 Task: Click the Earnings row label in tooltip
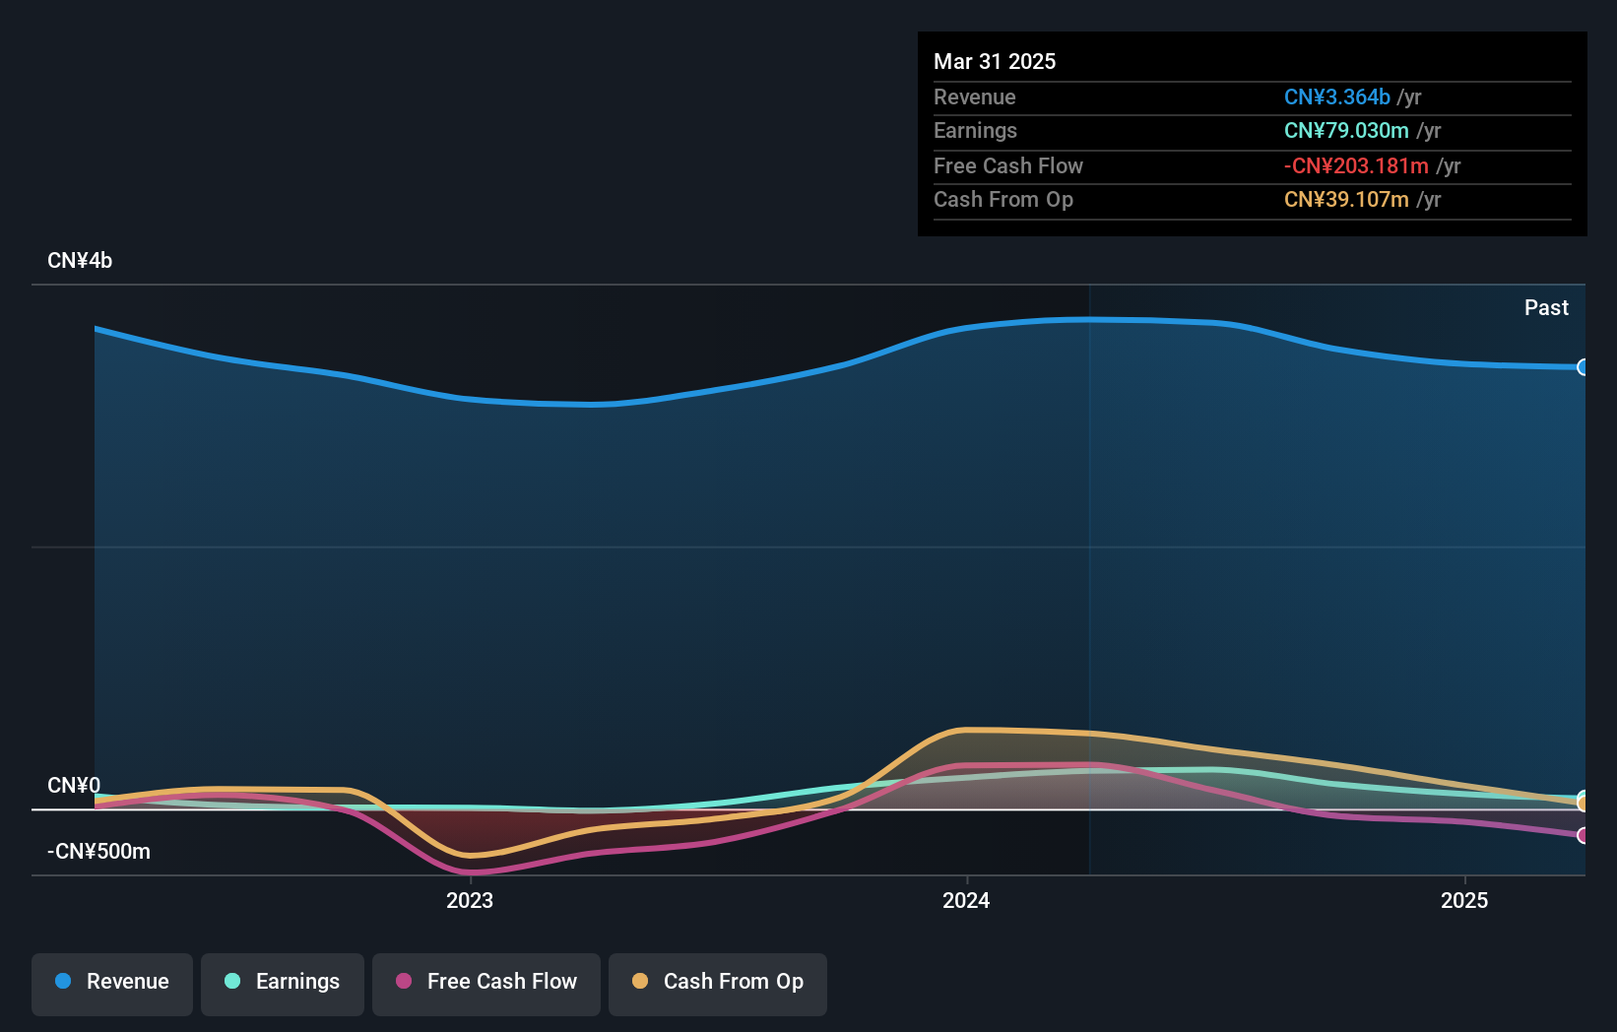975,130
